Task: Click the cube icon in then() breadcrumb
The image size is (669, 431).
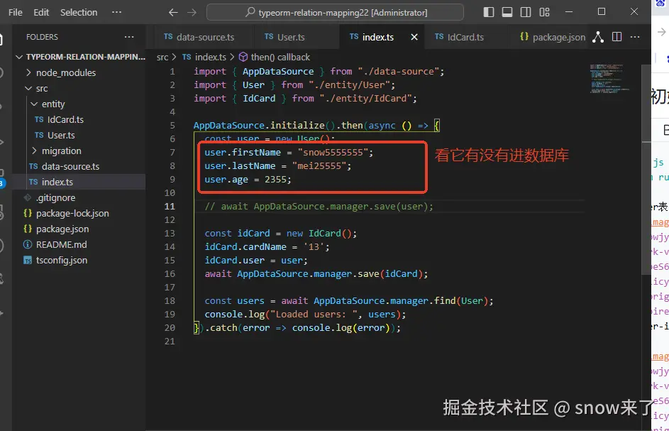Action: [243, 57]
